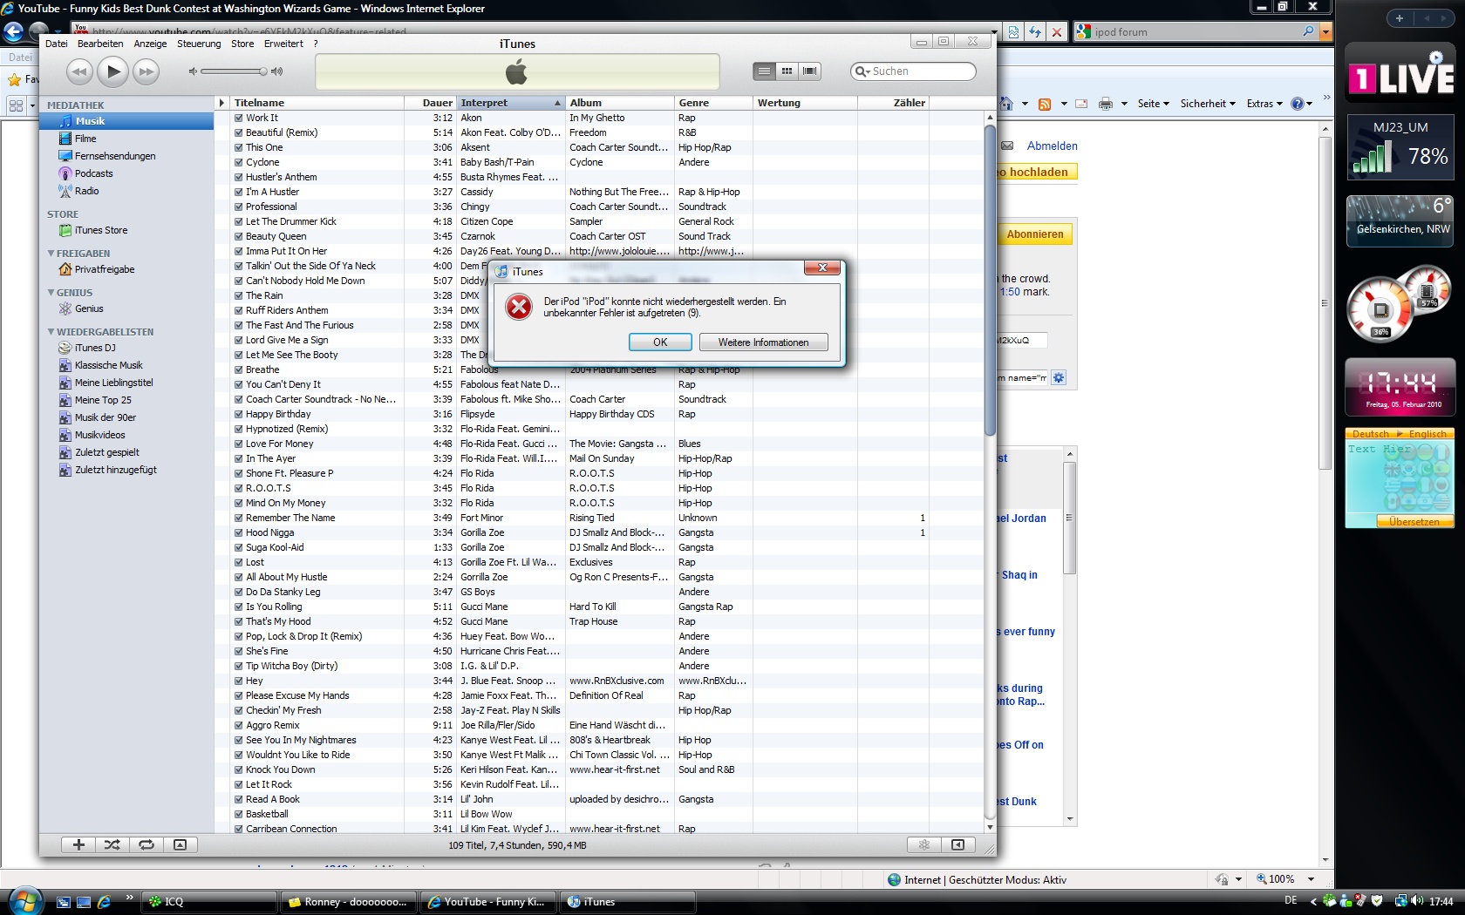Click the column browser arrow left of Titelname

(221, 103)
